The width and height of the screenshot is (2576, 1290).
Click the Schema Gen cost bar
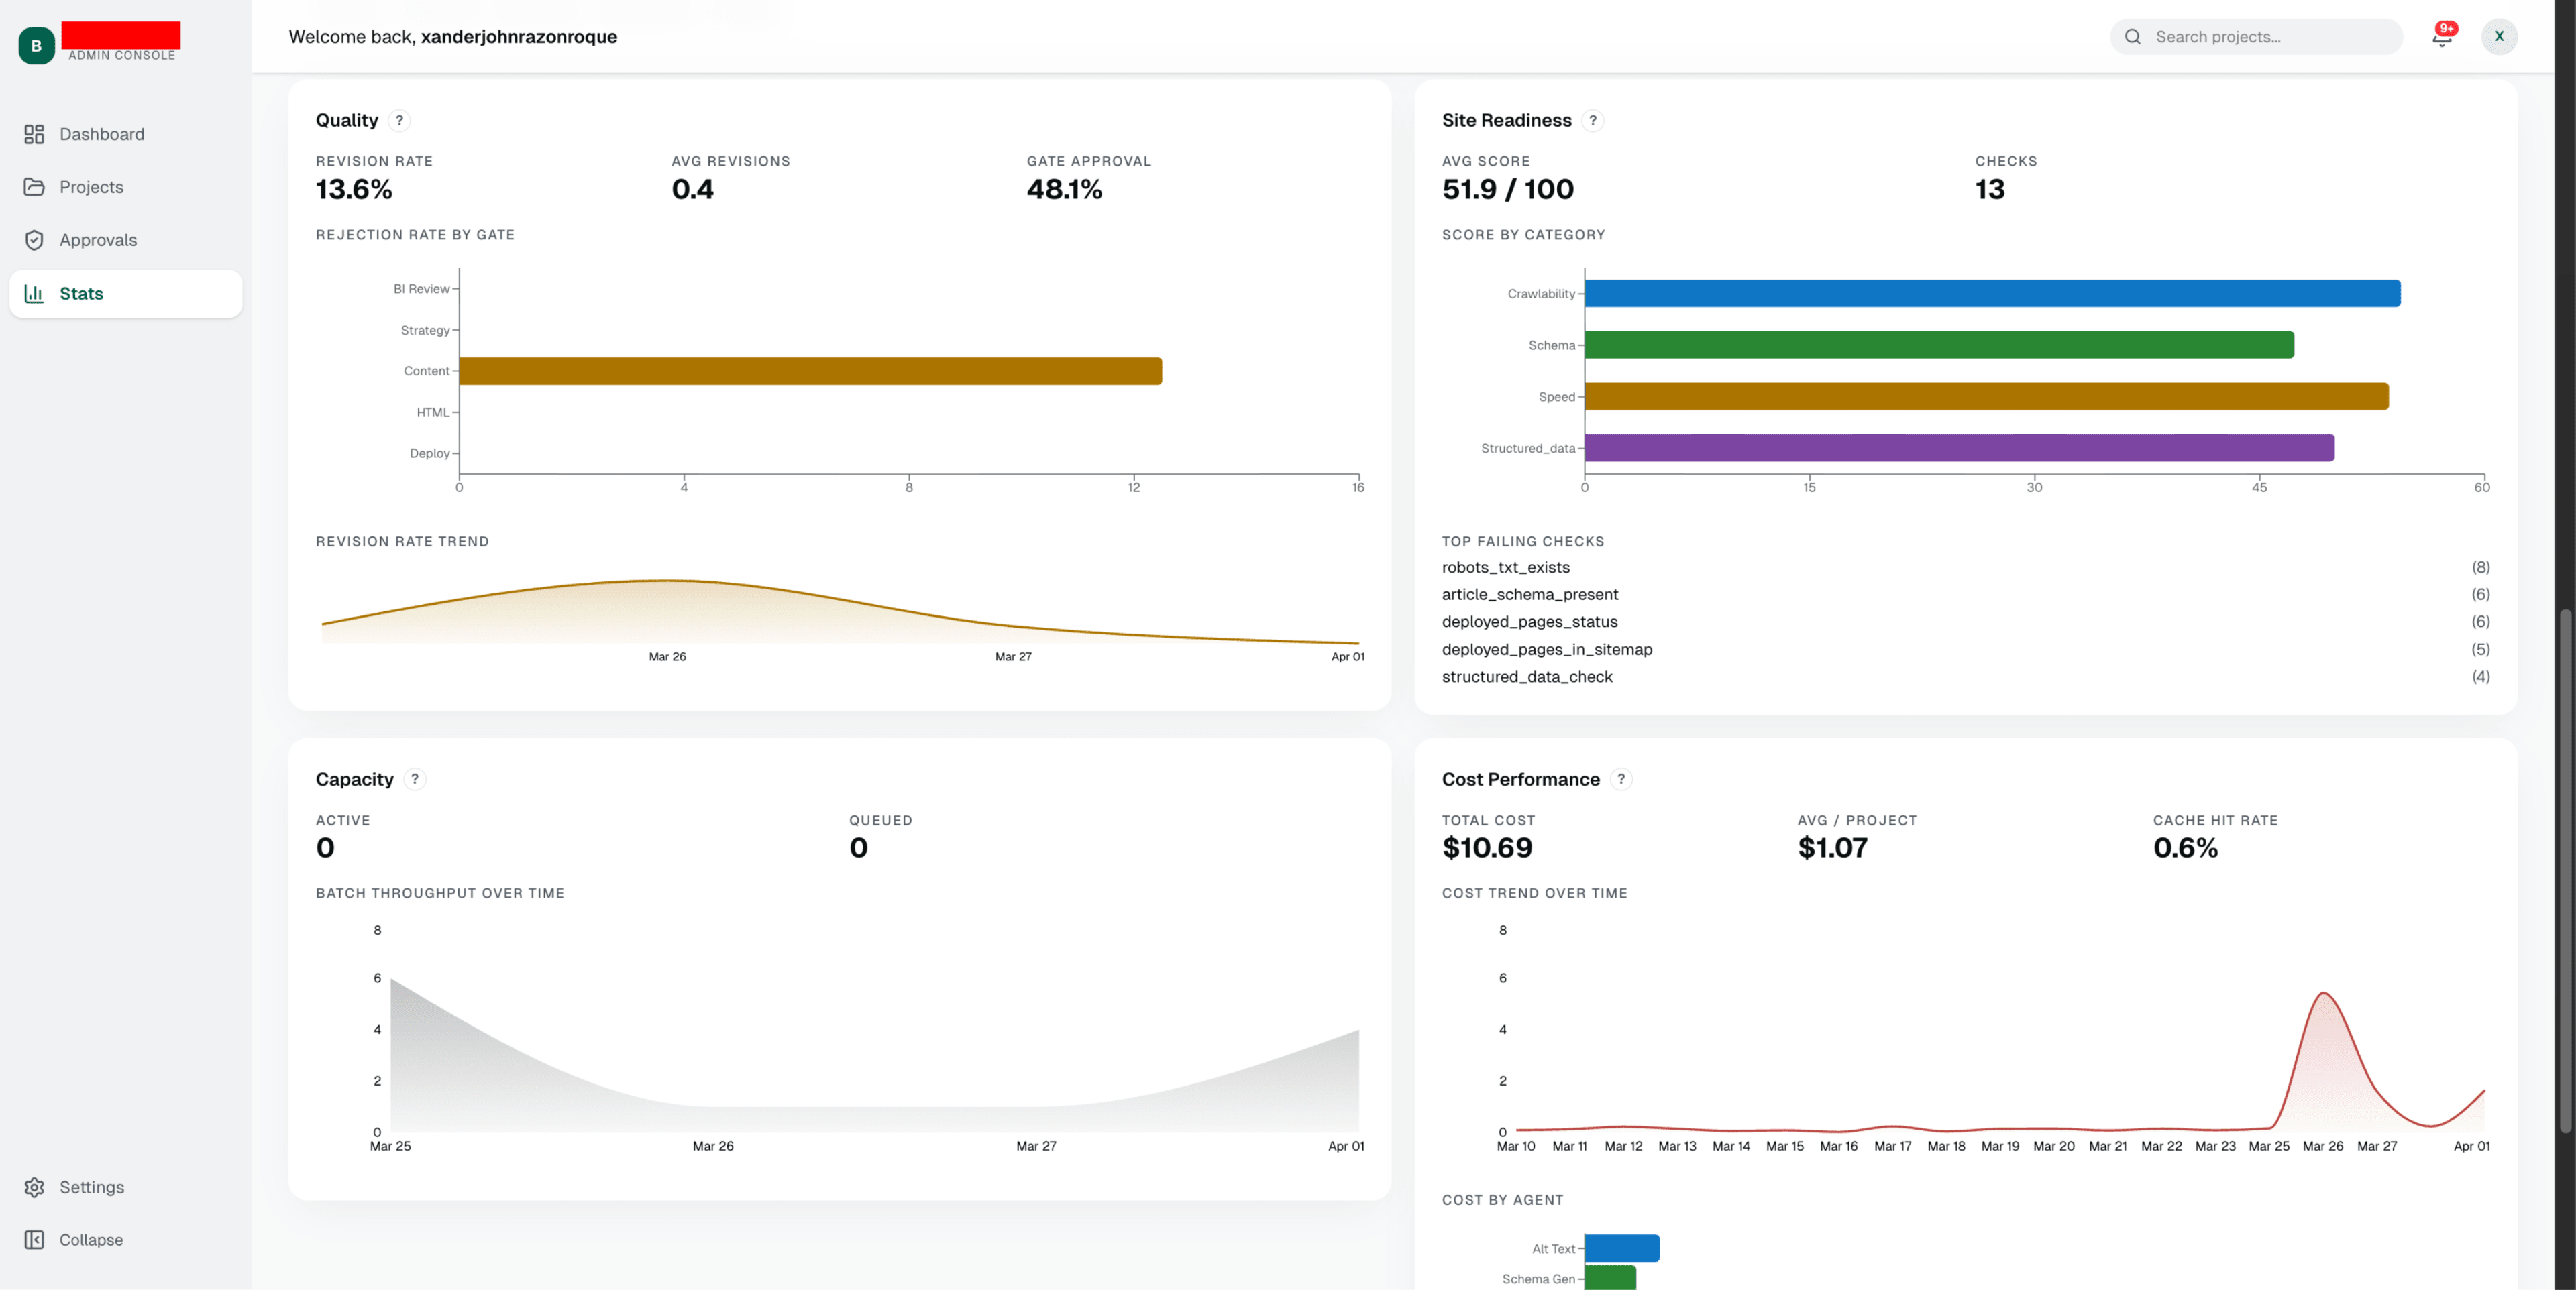coord(1610,1278)
